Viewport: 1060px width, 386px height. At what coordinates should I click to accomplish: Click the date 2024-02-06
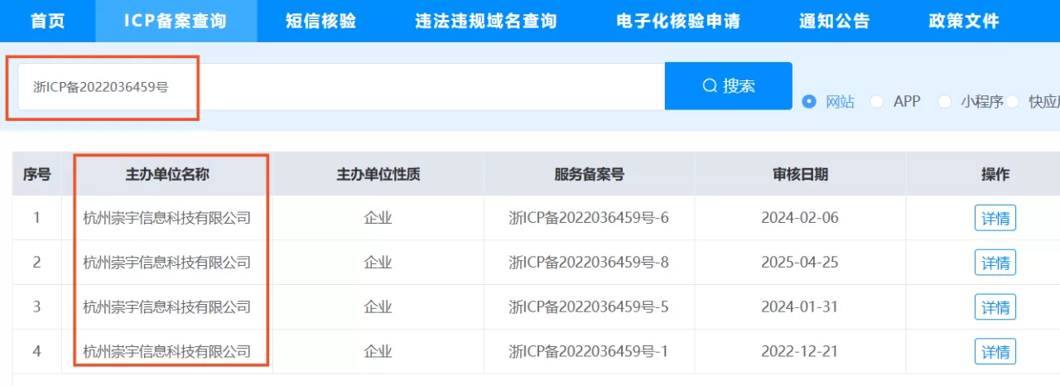pyautogui.click(x=800, y=218)
